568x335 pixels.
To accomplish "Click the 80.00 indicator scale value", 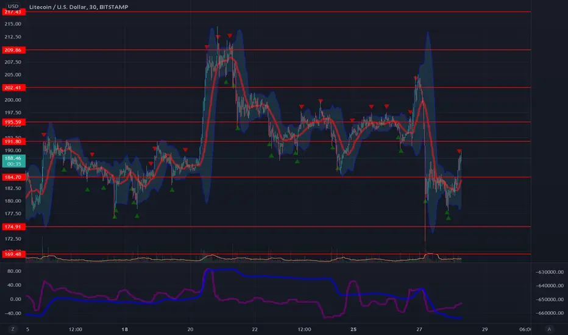I will tap(14, 271).
